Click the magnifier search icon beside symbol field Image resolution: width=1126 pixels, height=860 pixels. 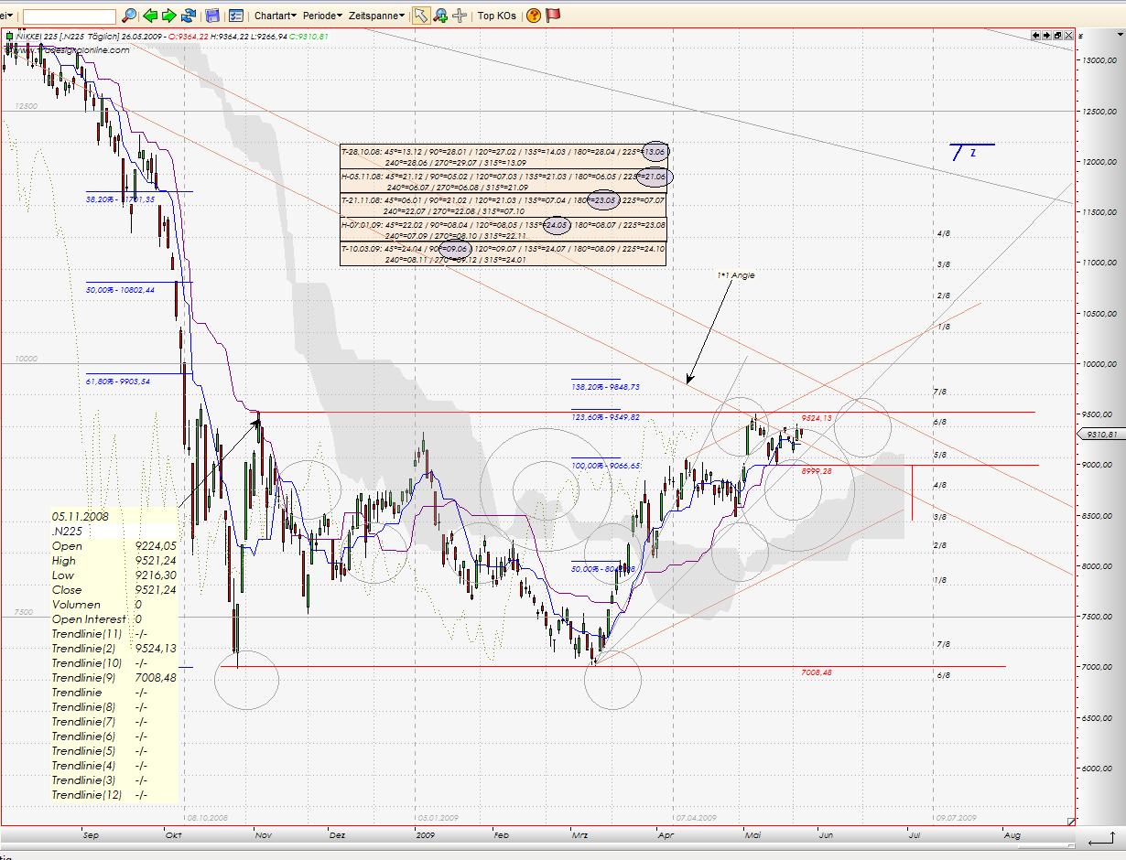coord(129,16)
